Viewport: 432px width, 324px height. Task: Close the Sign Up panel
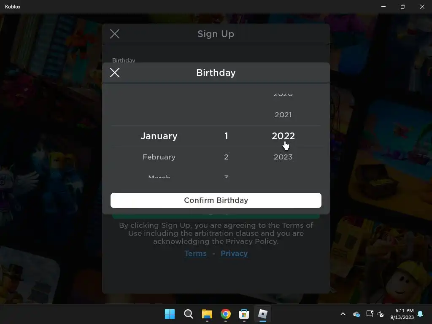click(115, 34)
